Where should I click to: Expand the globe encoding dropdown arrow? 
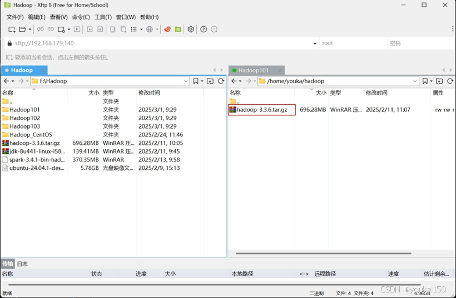point(157,29)
